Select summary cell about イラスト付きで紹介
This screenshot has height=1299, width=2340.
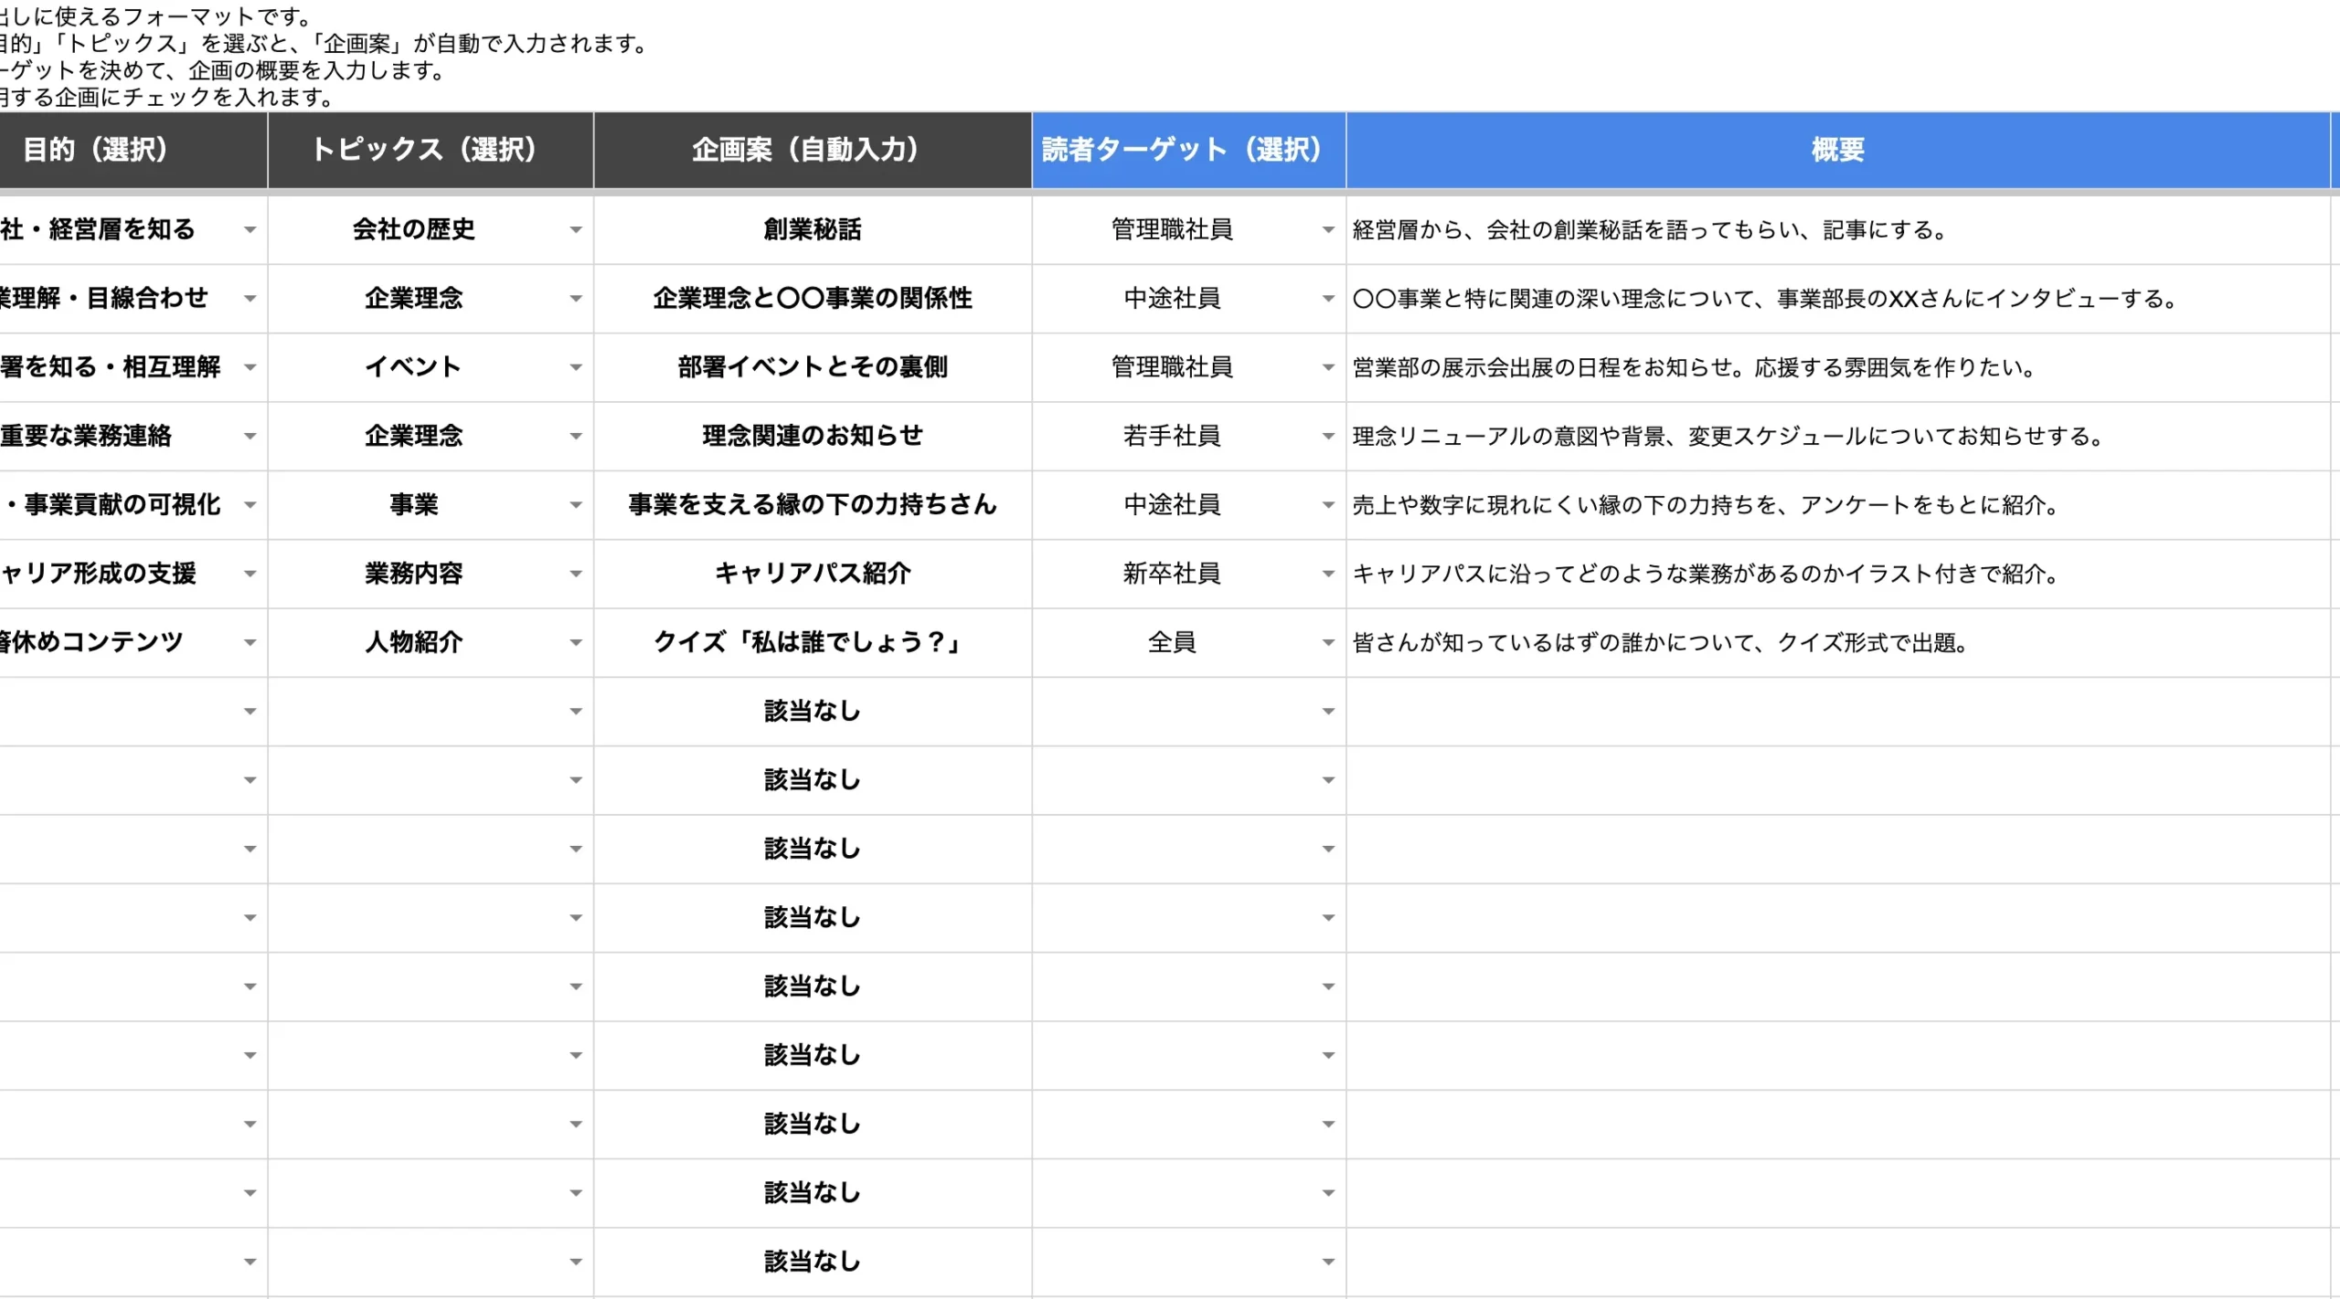1838,574
